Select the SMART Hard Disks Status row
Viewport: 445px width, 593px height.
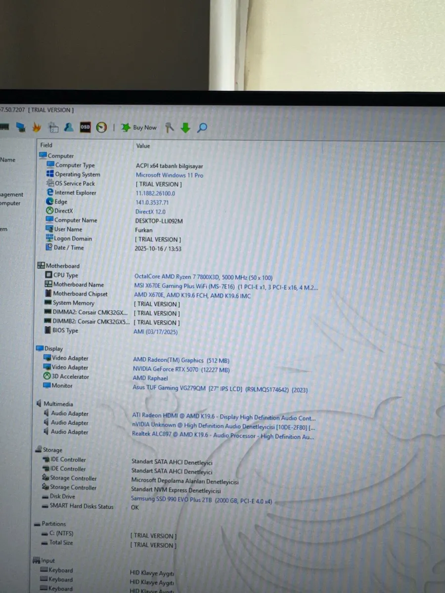point(81,507)
